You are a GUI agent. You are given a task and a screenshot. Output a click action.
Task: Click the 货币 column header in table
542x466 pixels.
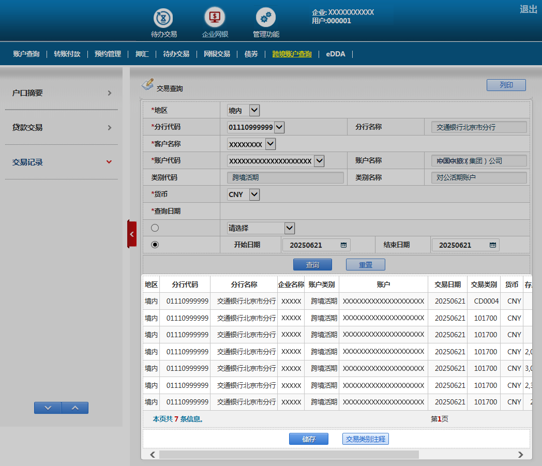click(x=511, y=284)
